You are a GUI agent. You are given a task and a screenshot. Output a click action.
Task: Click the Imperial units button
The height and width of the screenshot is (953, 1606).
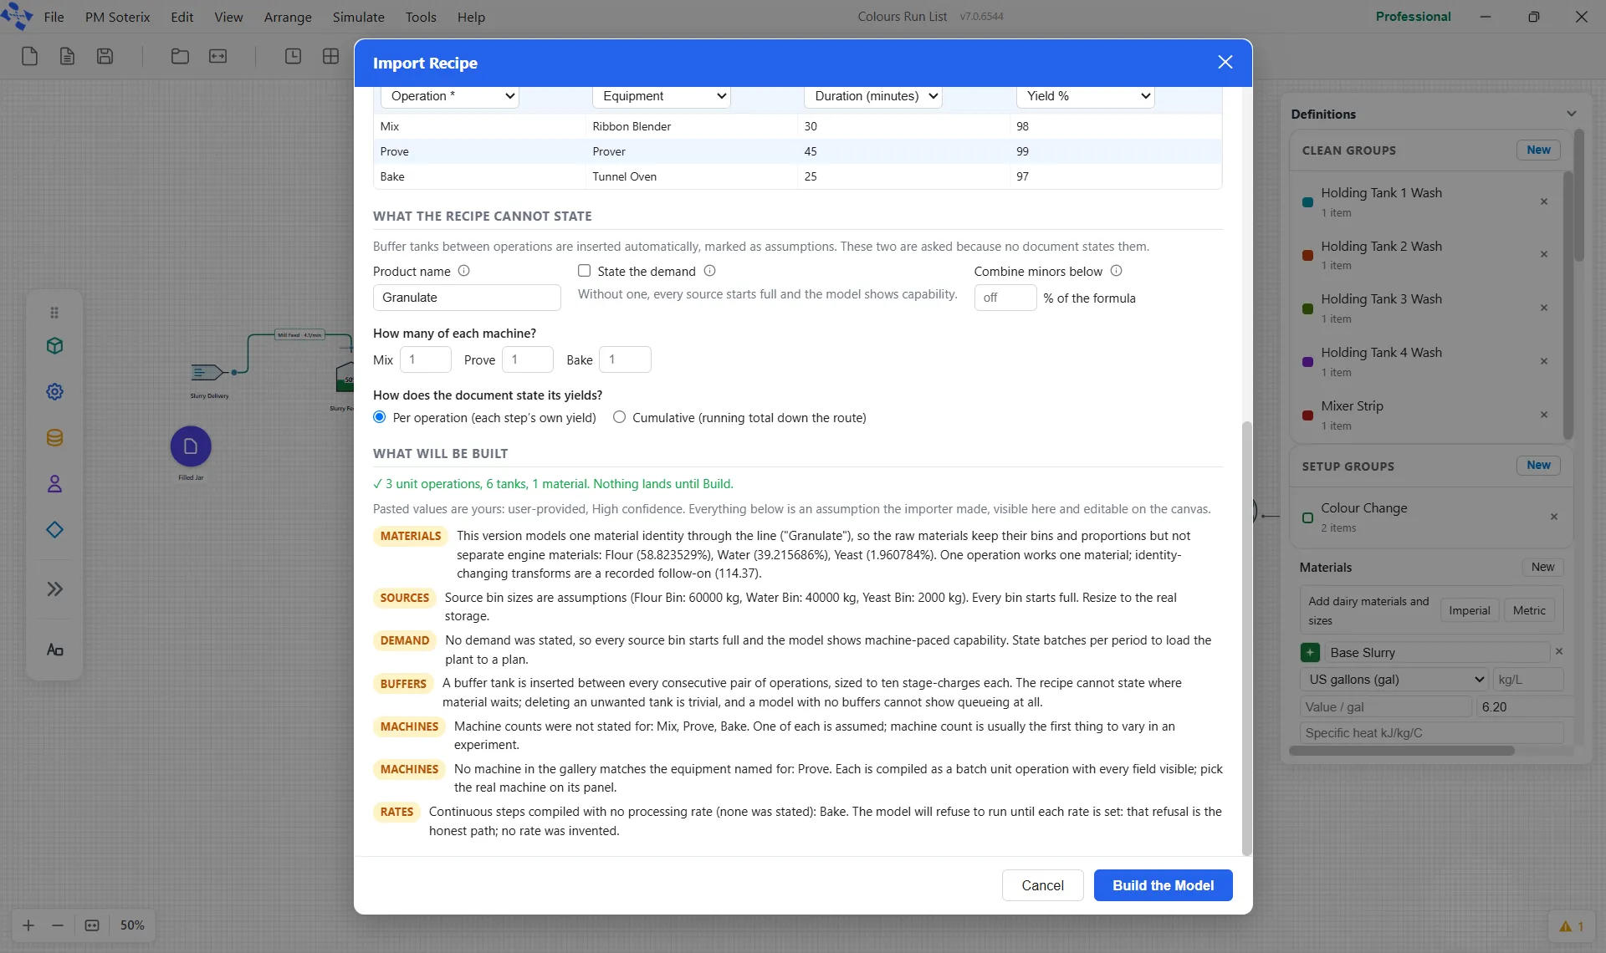1469,610
